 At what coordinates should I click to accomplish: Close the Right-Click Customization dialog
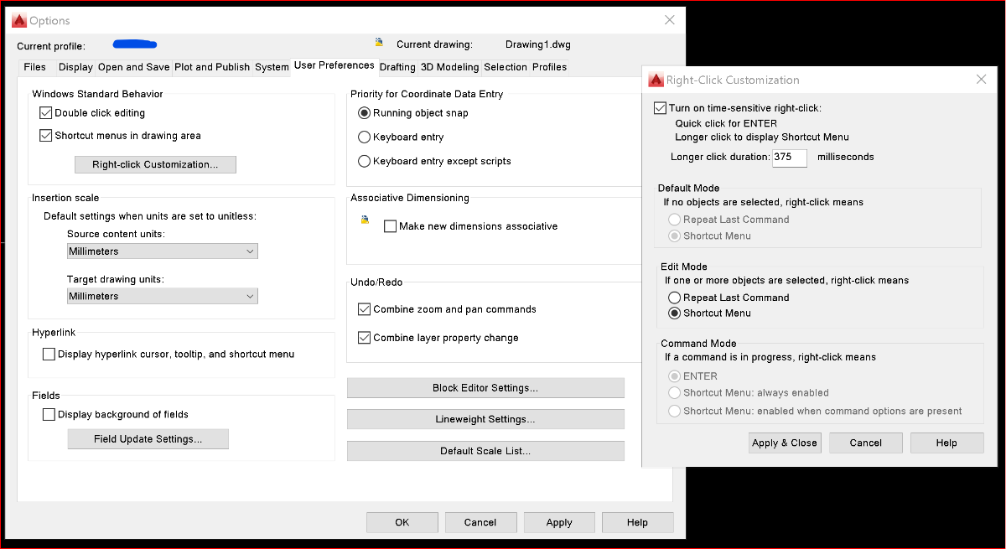tap(982, 80)
